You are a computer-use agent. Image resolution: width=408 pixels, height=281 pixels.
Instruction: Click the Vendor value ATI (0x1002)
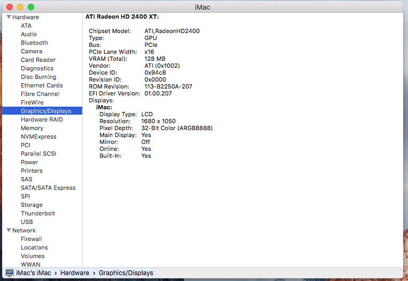[162, 66]
